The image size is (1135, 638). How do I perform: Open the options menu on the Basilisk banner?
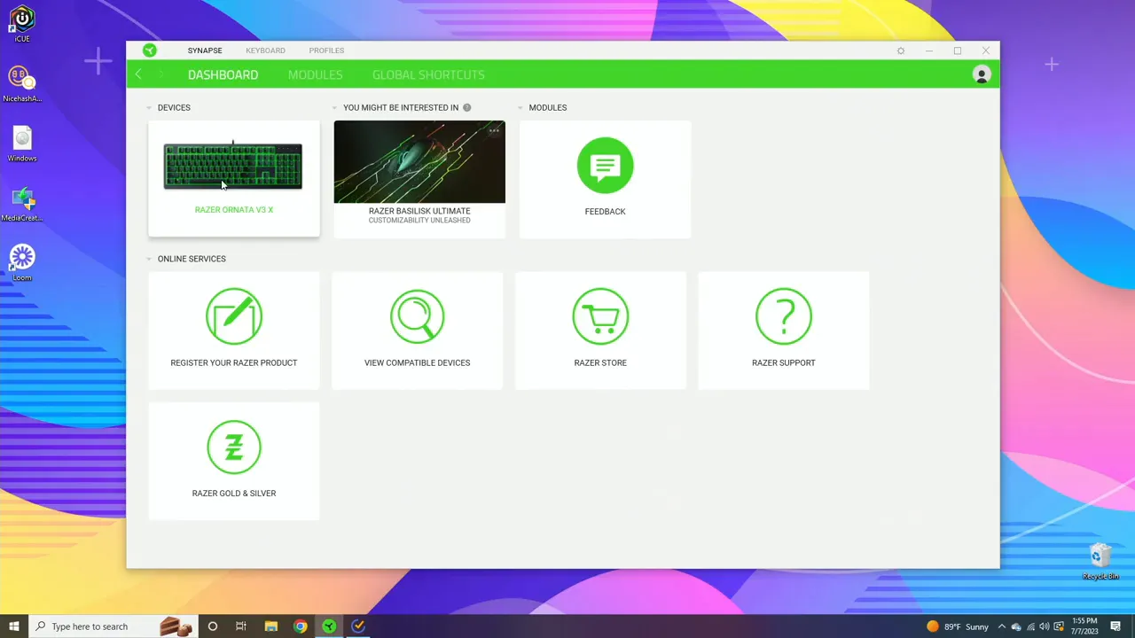click(x=494, y=131)
